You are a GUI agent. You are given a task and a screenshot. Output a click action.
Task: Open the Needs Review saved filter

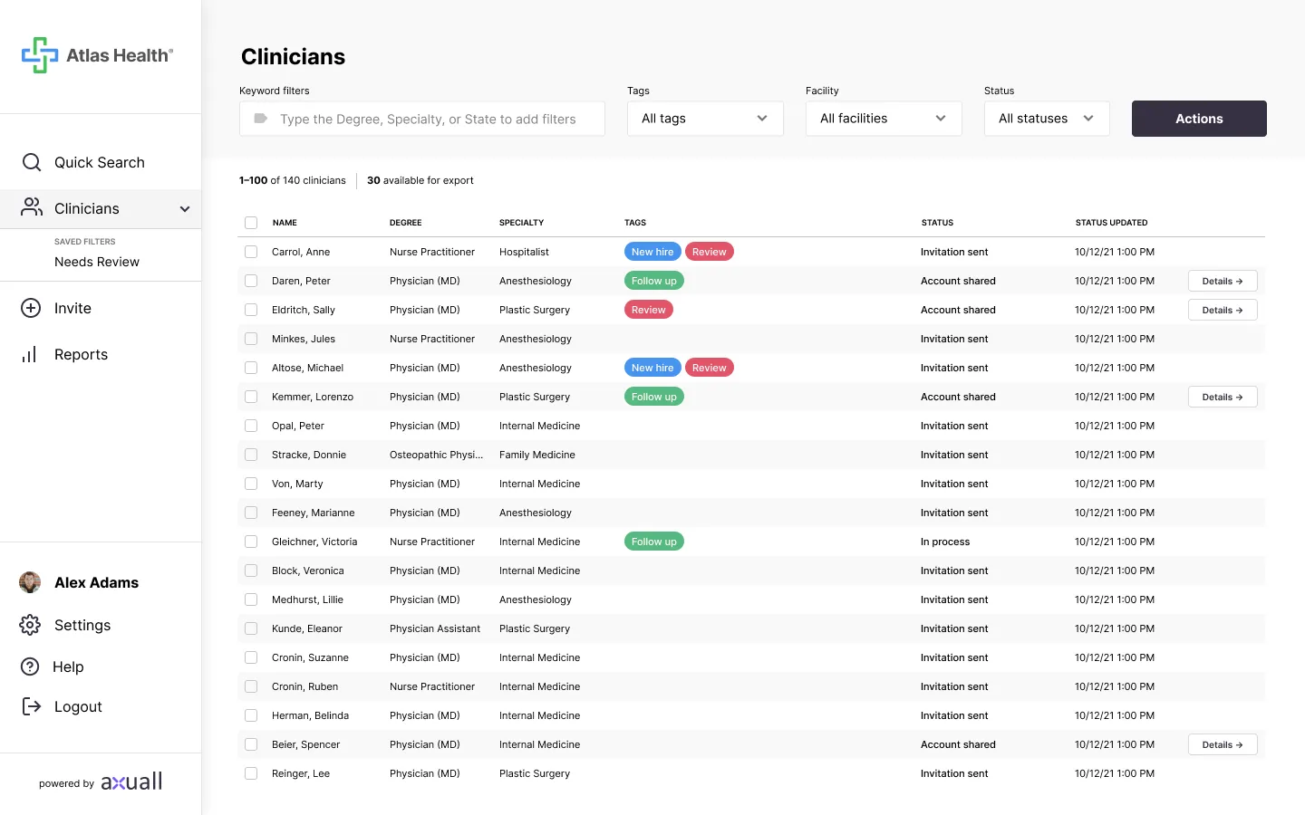97,262
